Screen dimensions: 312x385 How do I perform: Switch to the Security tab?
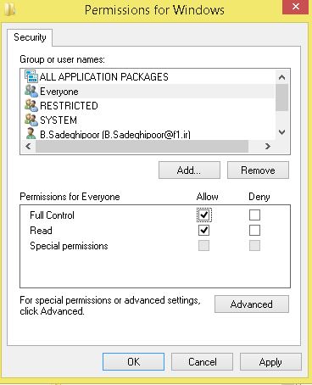pos(30,37)
